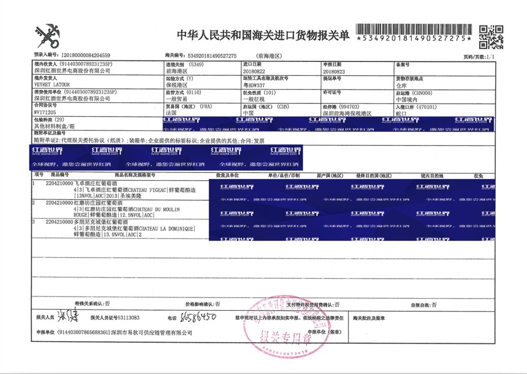Click the barcode above *534920181490527275*
527x374 pixels.
(x=414, y=29)
